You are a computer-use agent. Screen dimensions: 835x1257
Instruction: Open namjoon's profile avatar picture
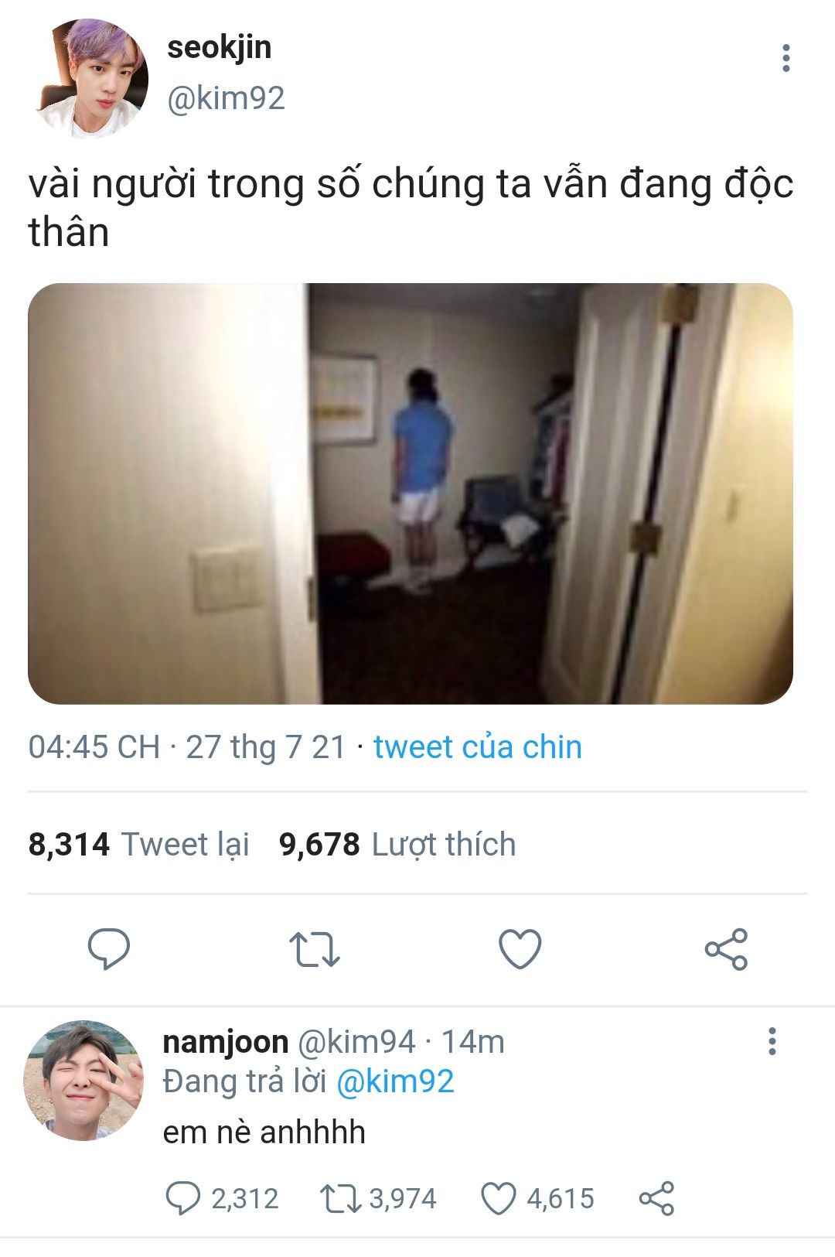84,1080
